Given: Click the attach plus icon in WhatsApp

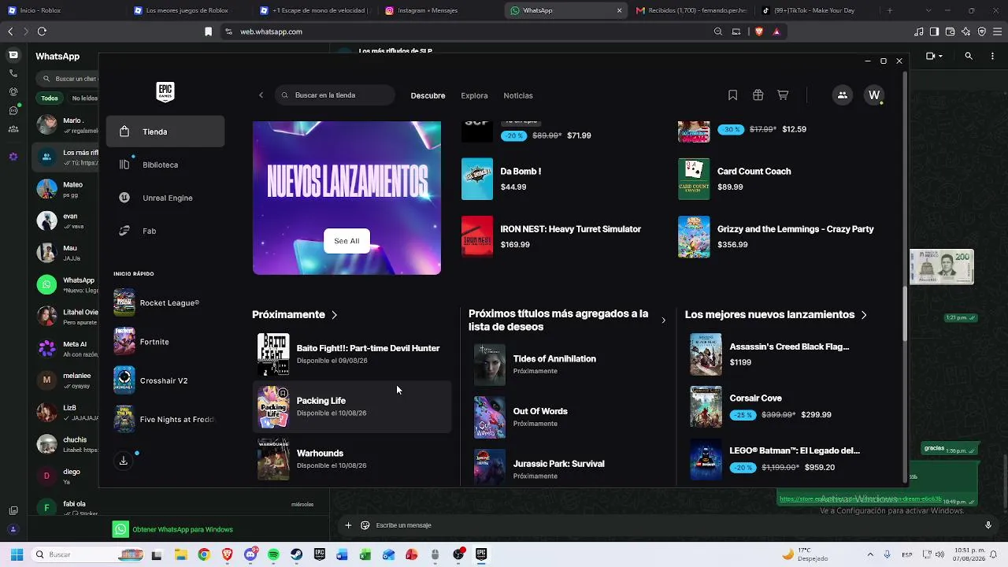Looking at the screenshot, I should click(x=348, y=525).
